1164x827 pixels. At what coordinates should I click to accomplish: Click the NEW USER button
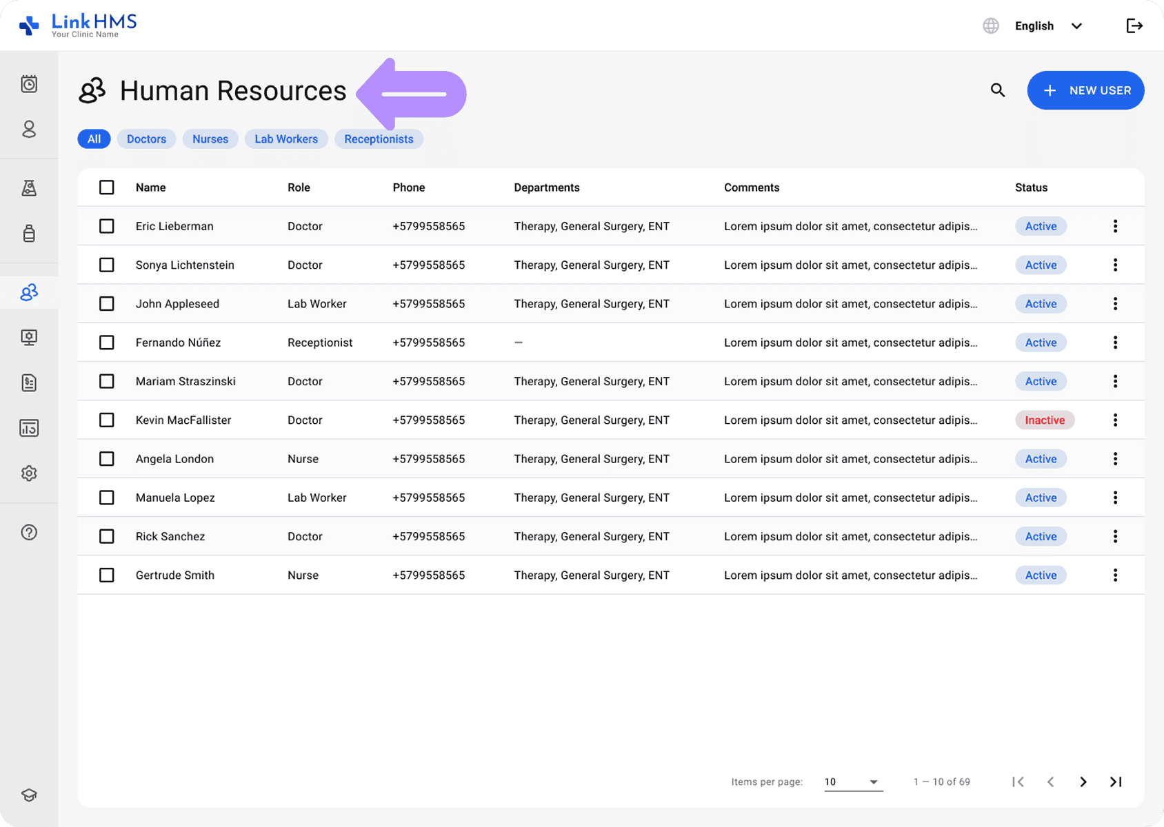[x=1085, y=90]
